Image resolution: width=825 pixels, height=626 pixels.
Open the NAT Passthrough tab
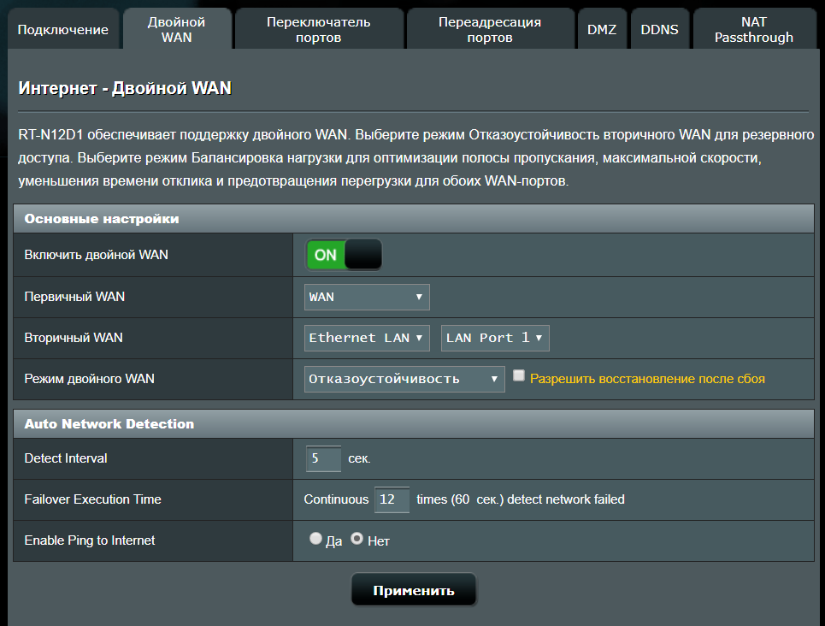click(753, 30)
